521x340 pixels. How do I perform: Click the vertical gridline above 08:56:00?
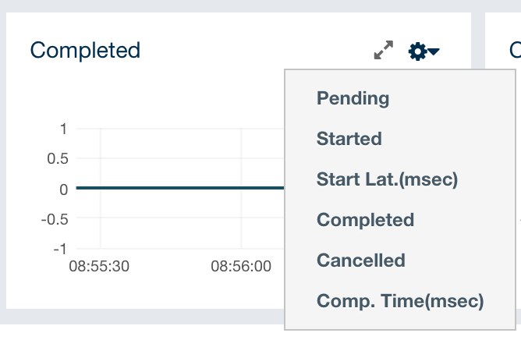pyautogui.click(x=242, y=156)
